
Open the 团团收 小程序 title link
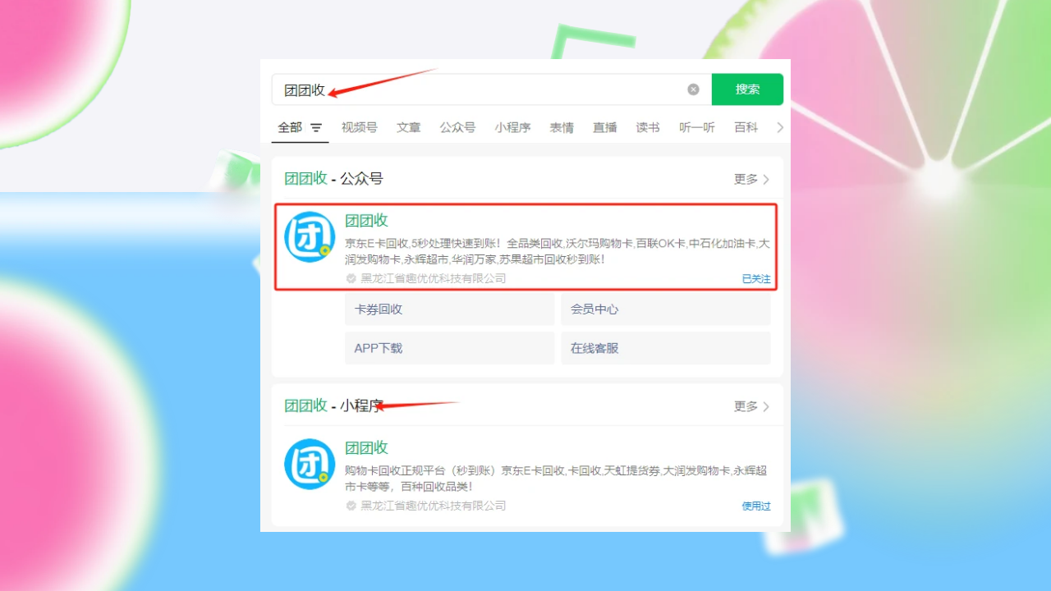point(366,447)
